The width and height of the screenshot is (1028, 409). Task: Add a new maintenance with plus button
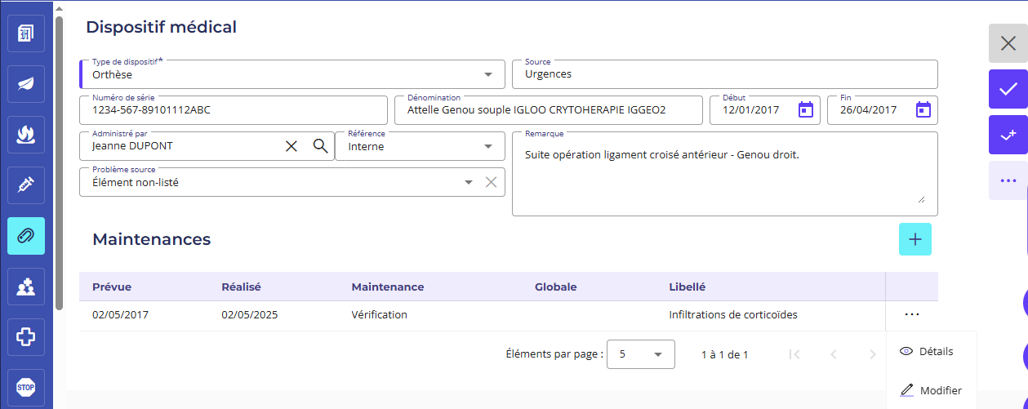point(915,239)
